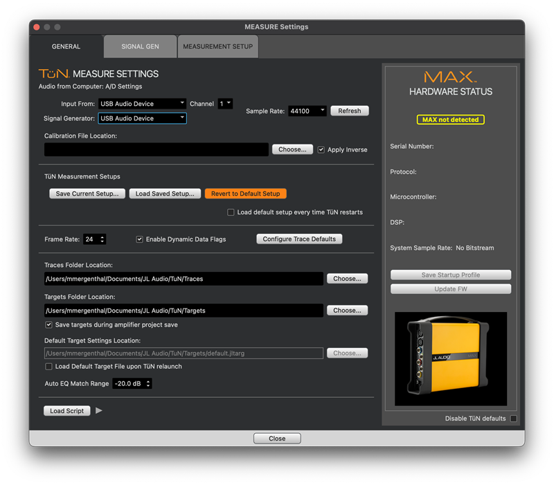Click Save Current Setup button
Screen dimensions: 554x485
[87, 194]
